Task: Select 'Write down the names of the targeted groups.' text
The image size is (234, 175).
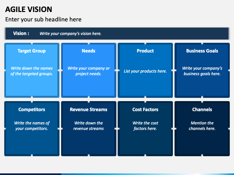Action: click(32, 71)
